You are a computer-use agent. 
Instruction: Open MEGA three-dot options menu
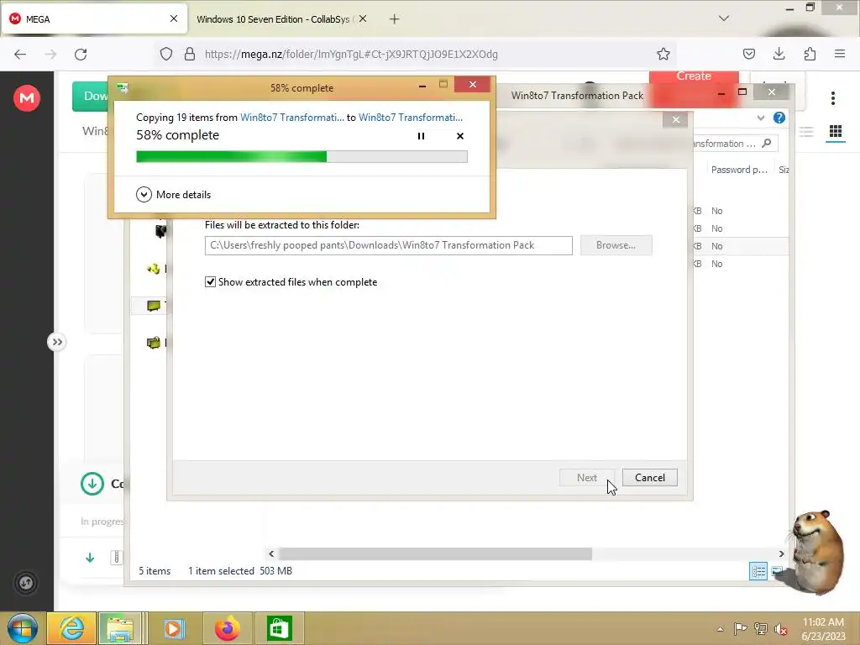(833, 98)
